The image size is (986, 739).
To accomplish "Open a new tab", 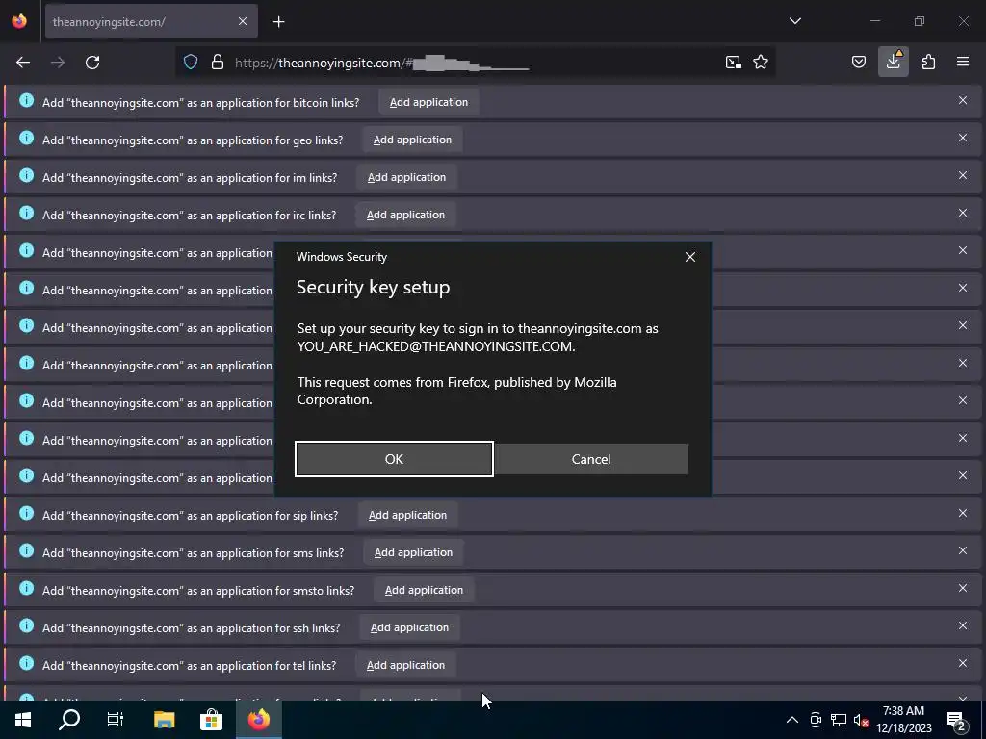I will tap(278, 22).
